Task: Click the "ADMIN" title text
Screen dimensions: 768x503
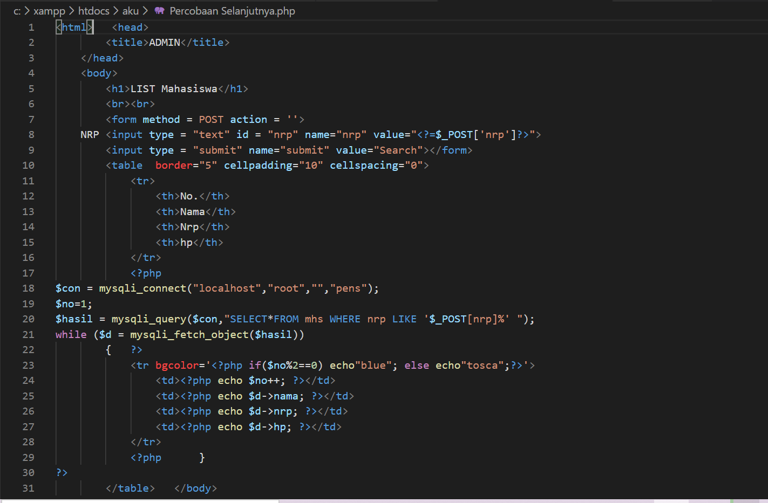Action: pyautogui.click(x=165, y=43)
